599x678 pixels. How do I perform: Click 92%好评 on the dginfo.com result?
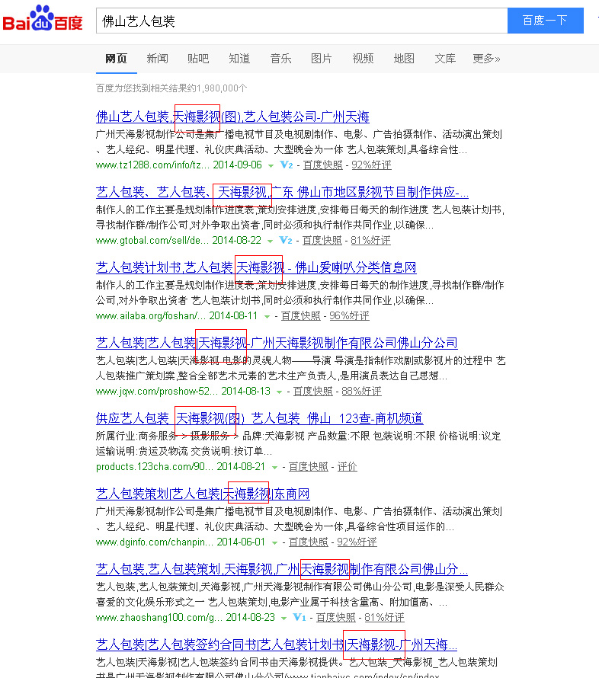(x=357, y=542)
